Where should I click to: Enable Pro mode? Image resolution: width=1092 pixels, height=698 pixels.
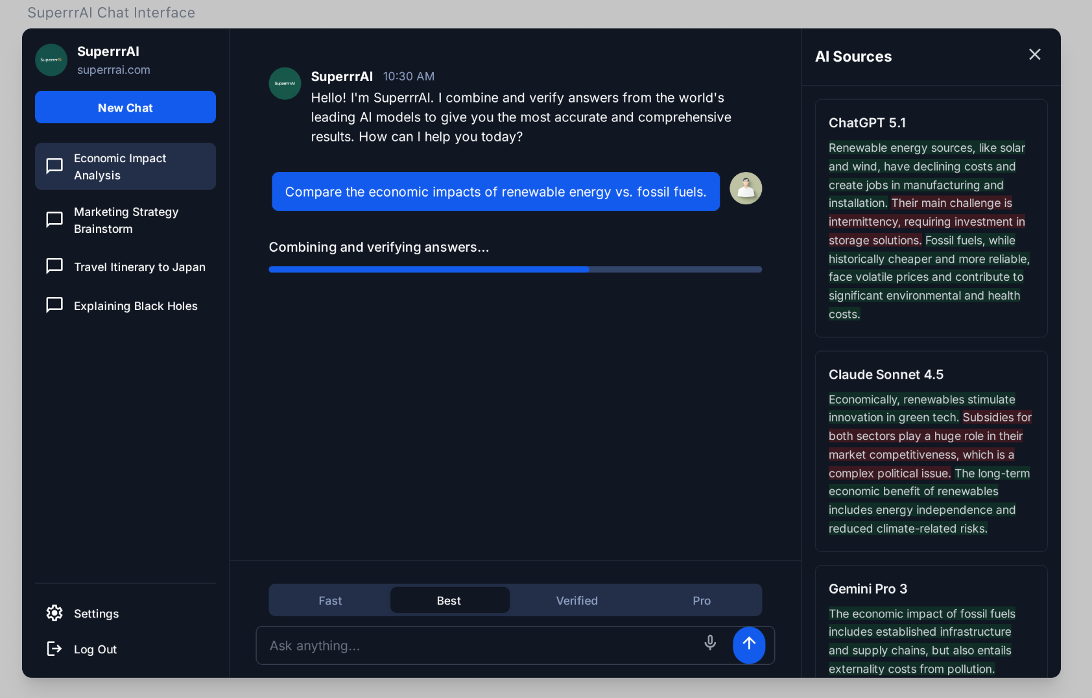pyautogui.click(x=701, y=600)
